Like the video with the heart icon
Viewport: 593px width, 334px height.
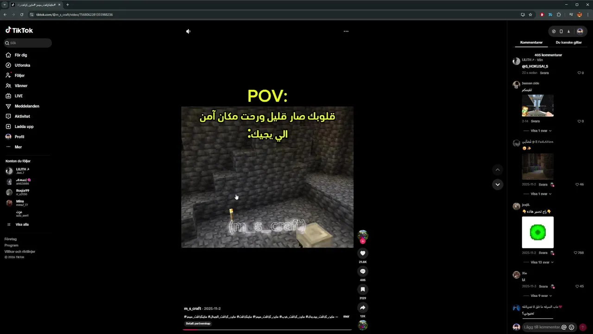tap(363, 253)
